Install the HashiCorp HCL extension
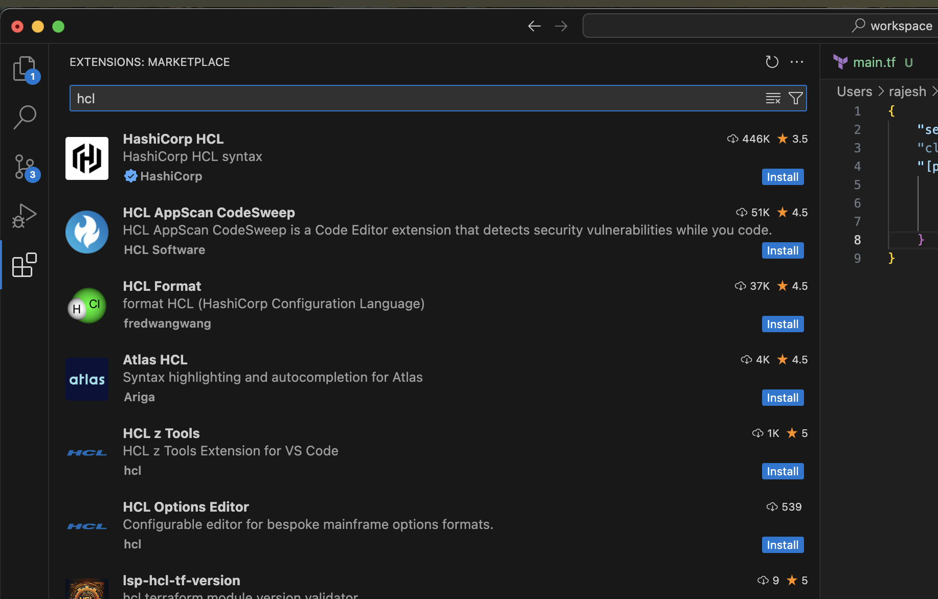This screenshot has height=599, width=938. point(782,177)
